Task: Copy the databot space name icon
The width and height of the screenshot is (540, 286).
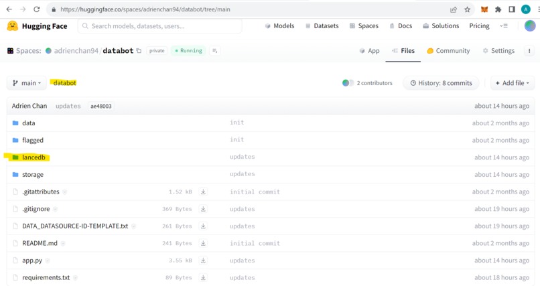Action: click(x=139, y=51)
